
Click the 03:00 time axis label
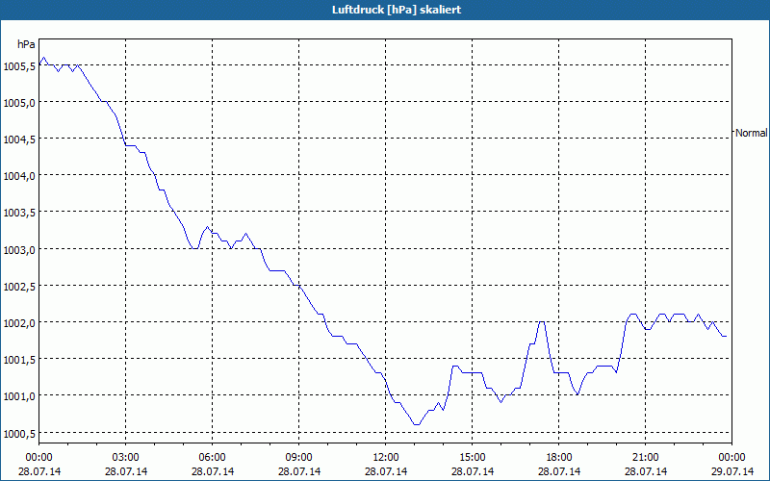(126, 458)
